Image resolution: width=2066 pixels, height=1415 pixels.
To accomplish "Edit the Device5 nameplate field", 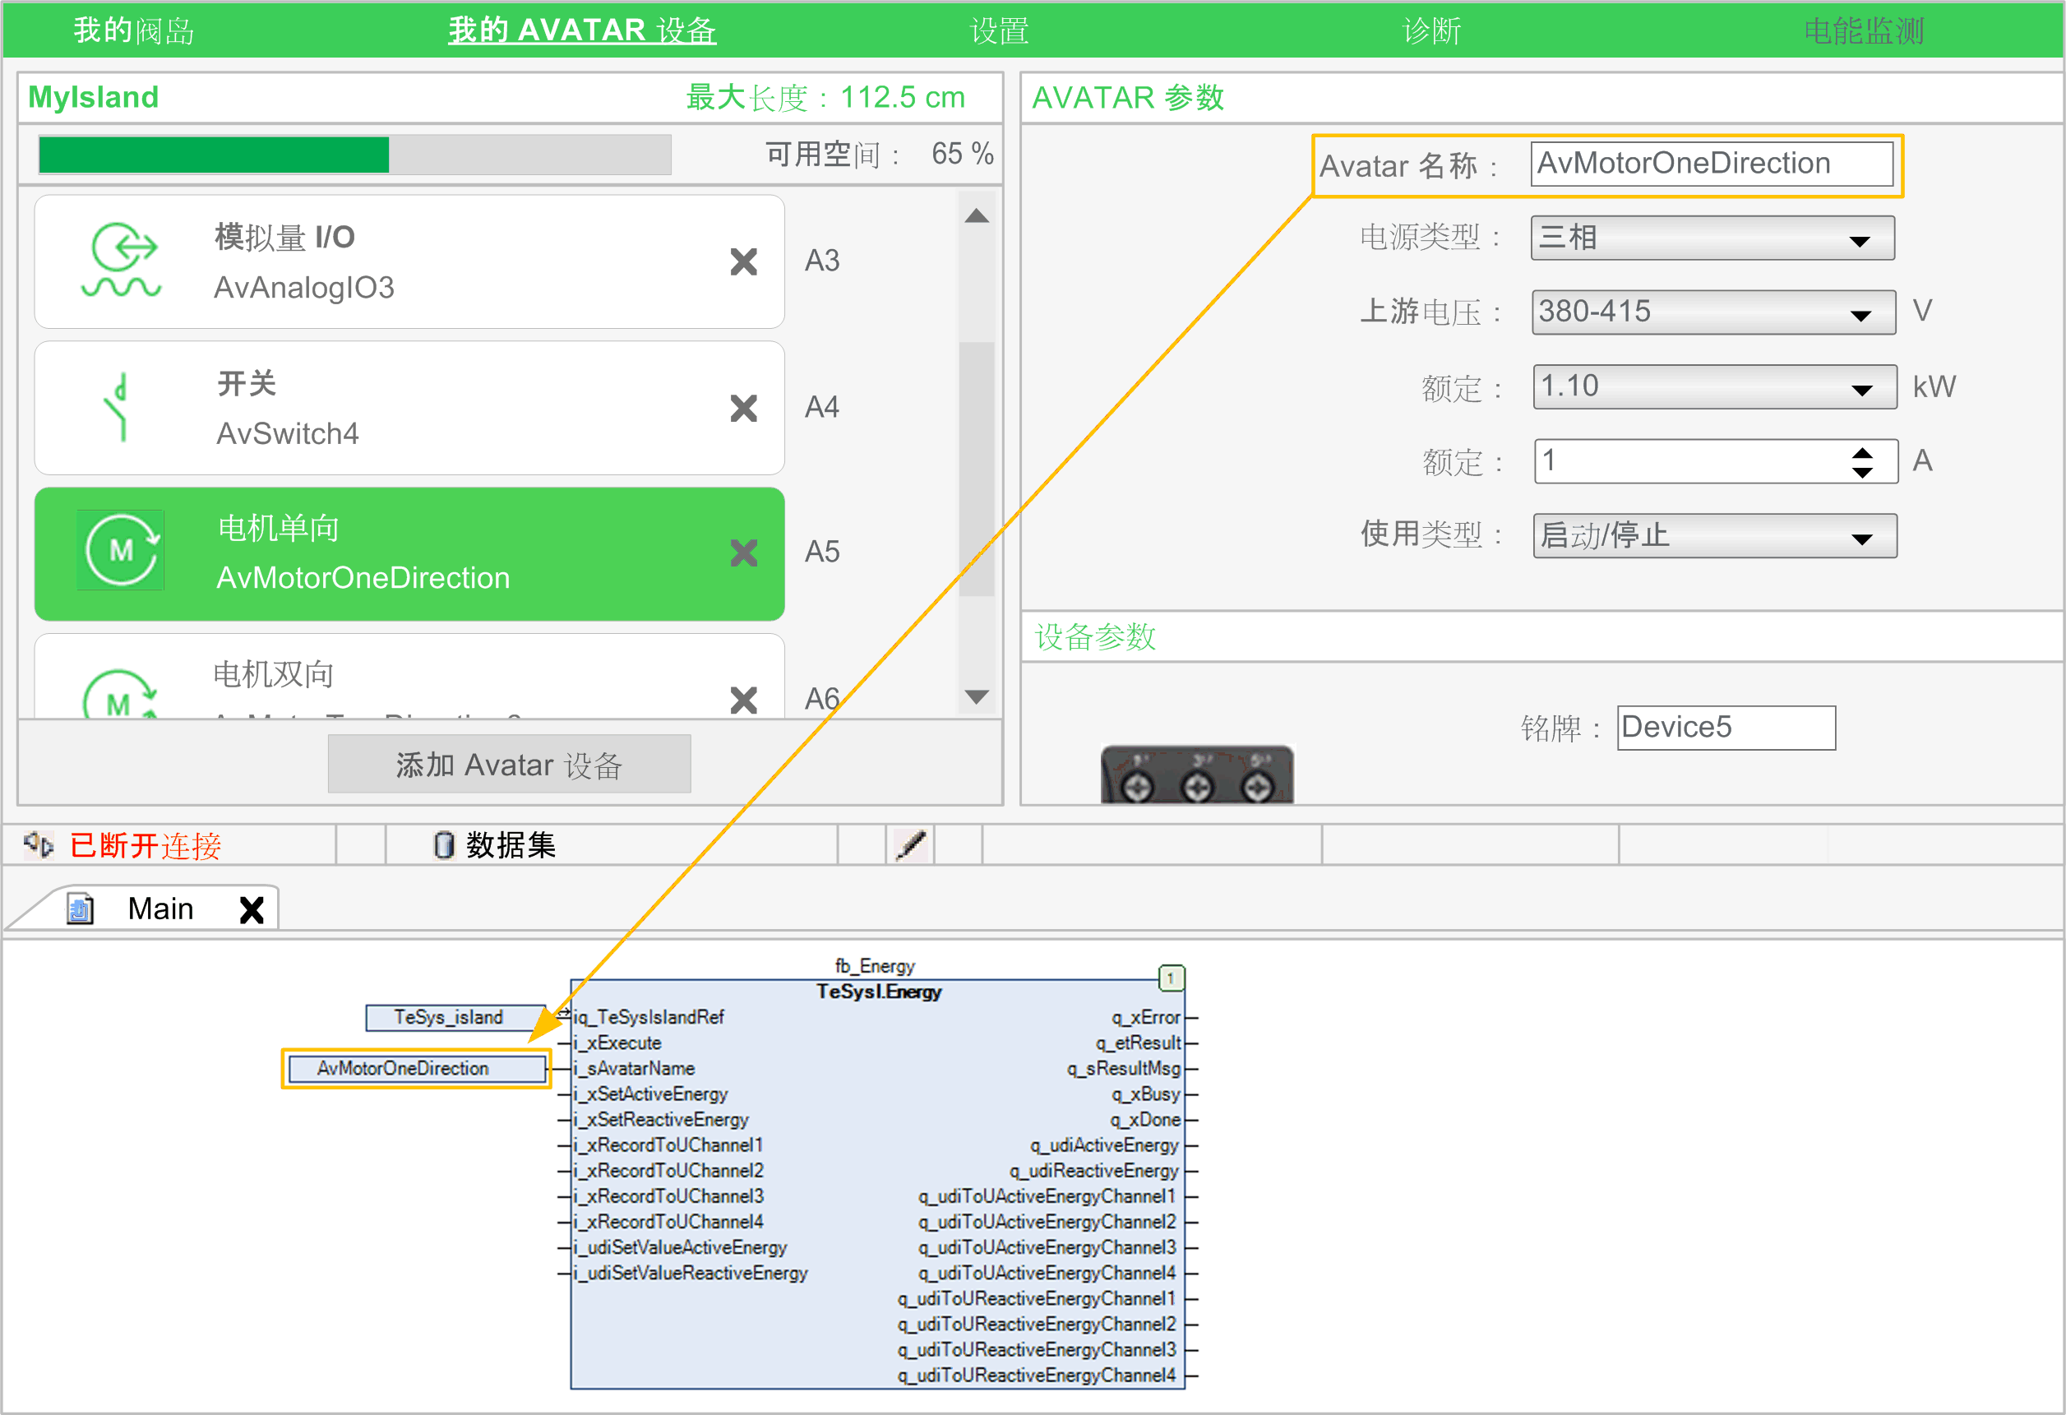I will [x=1724, y=727].
